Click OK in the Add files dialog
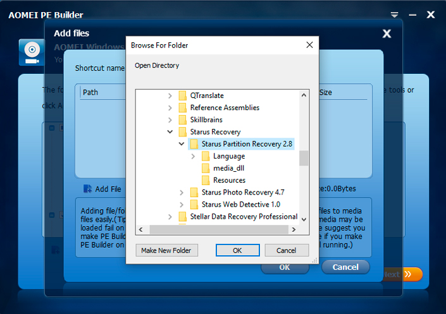This screenshot has height=314, width=446. [285, 269]
